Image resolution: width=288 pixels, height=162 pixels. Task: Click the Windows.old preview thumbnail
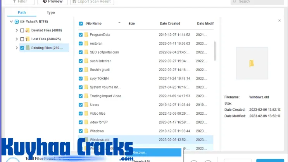pos(252,63)
